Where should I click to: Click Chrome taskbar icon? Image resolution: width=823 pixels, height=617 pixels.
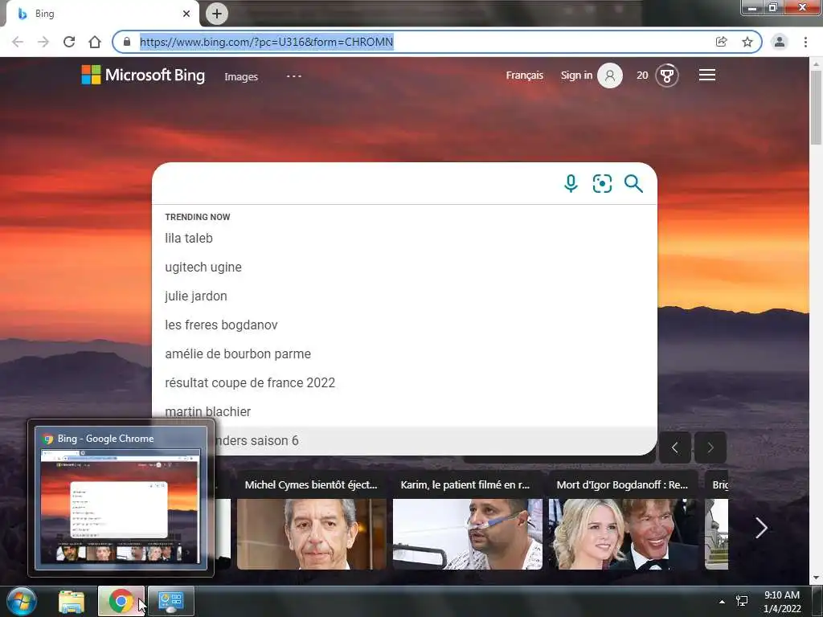(x=121, y=601)
